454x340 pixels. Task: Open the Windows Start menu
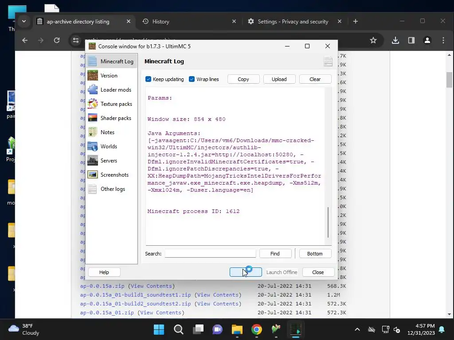(159, 329)
